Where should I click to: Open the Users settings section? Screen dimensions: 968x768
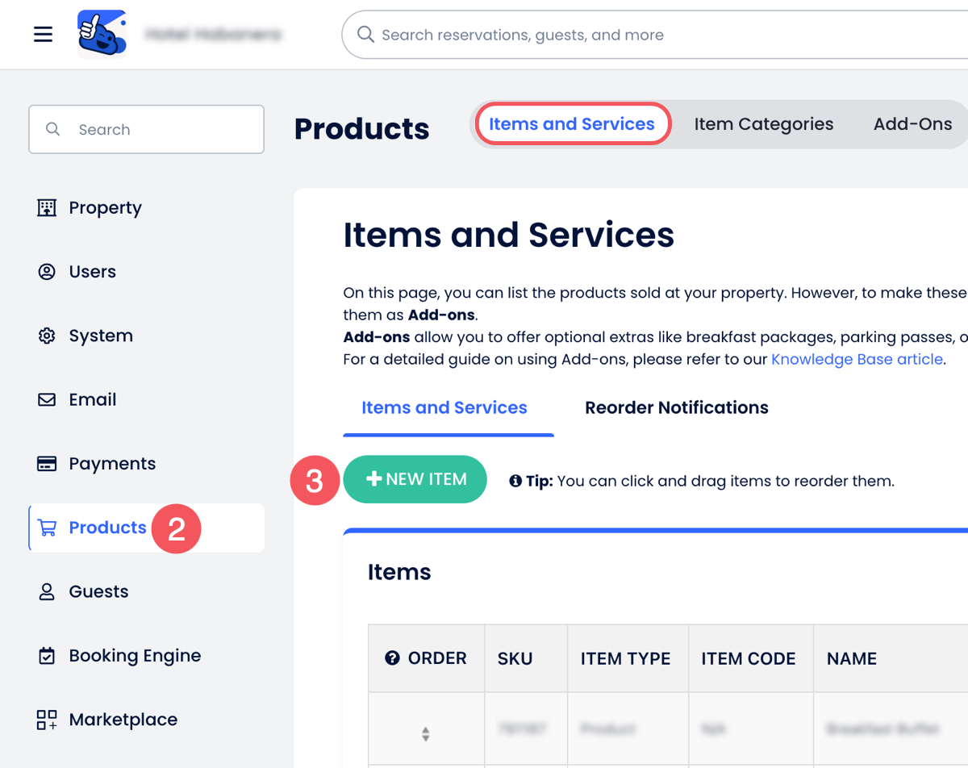click(x=92, y=272)
